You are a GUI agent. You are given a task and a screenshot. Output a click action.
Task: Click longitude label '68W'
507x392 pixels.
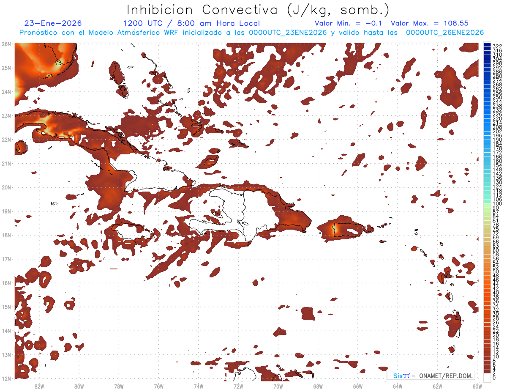point(318,386)
